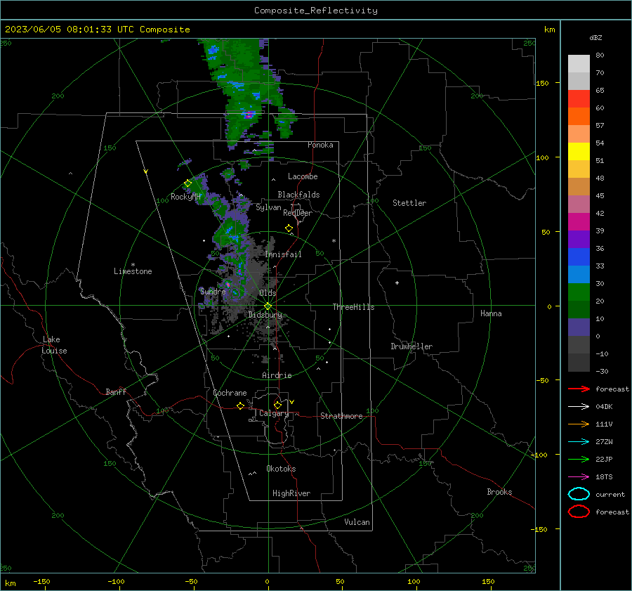Click the yellow V marker near Calgary
Image resolution: width=632 pixels, height=591 pixels.
click(x=292, y=402)
